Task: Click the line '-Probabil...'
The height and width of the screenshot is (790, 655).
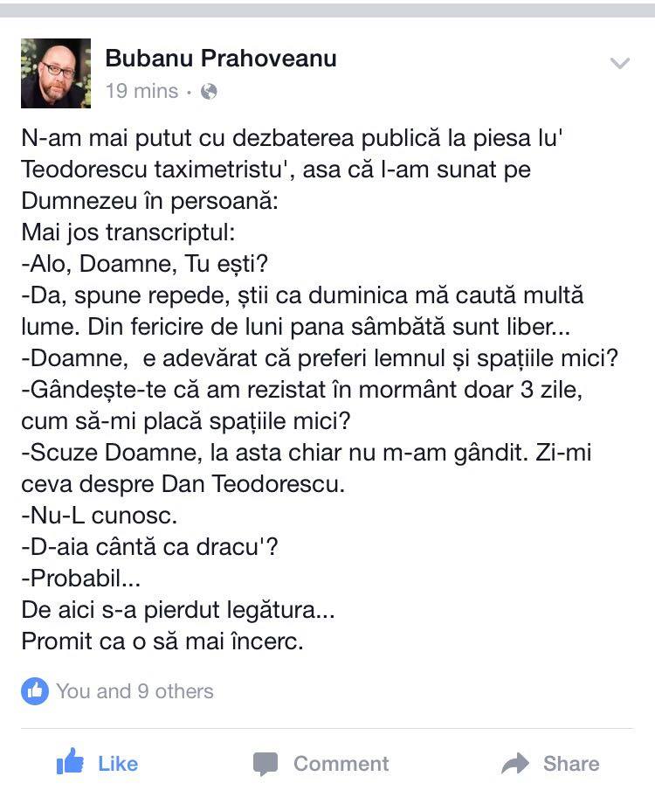Action: [x=81, y=579]
